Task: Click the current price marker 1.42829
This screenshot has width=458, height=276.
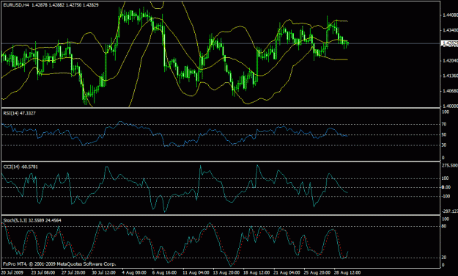Action: click(x=450, y=43)
